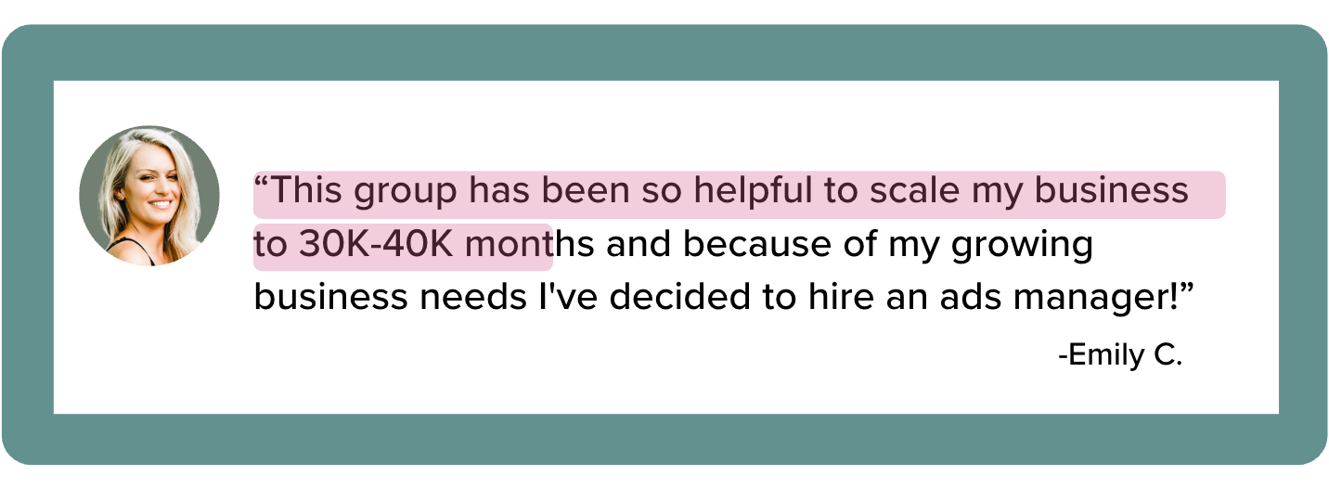Screen dimensions: 1329x488
Task: Click the partly highlighted word "months"
Action: click(523, 245)
